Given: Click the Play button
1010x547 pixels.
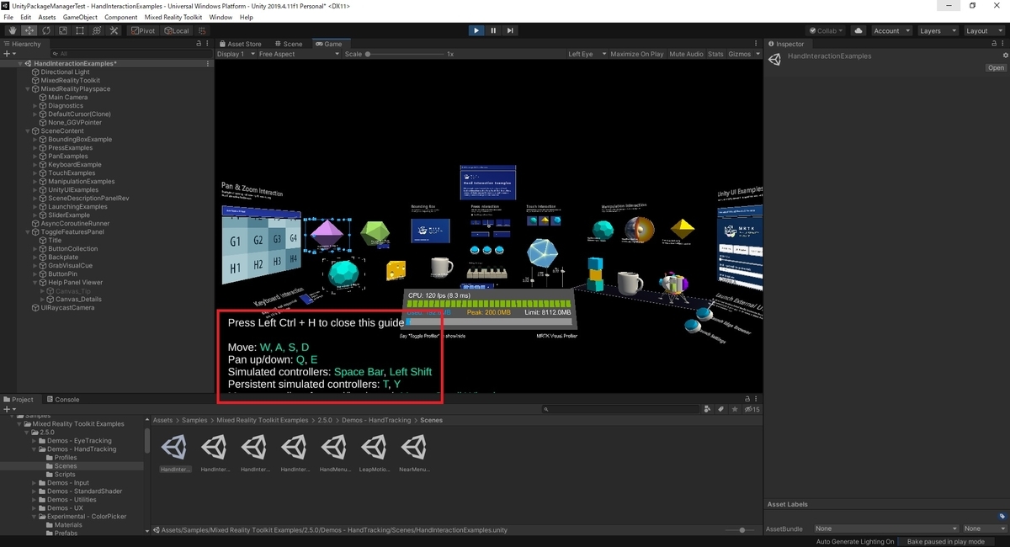Looking at the screenshot, I should 476,30.
